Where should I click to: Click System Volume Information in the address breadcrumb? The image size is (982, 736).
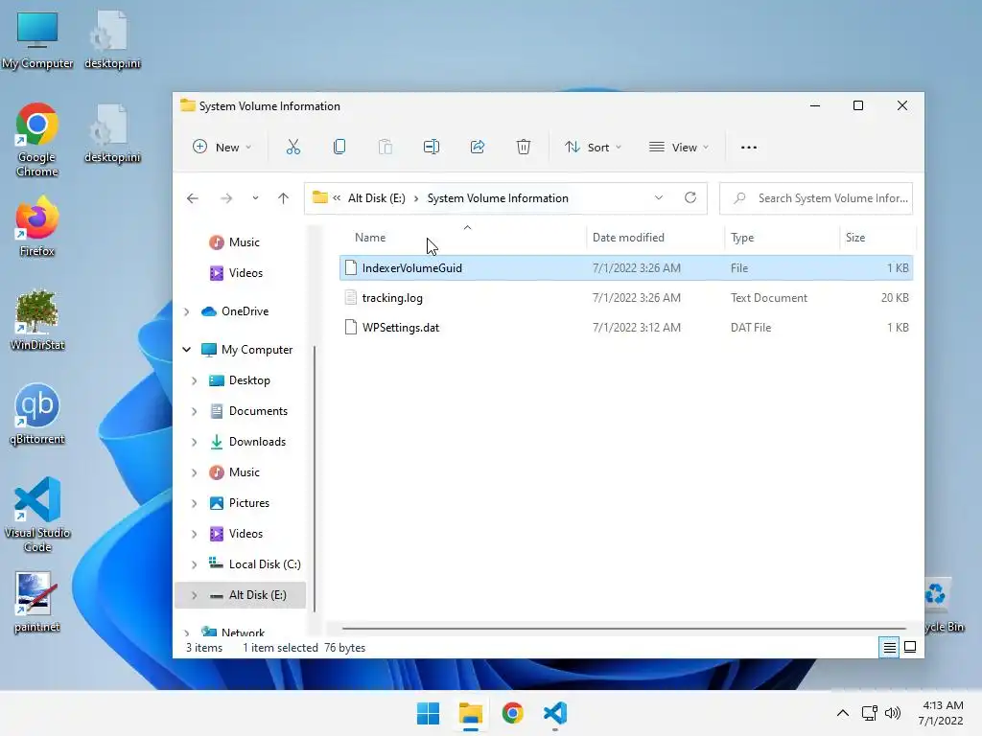click(498, 198)
